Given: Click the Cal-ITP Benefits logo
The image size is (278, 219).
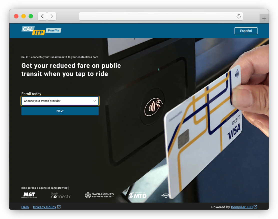Looking at the screenshot, I should coord(41,30).
